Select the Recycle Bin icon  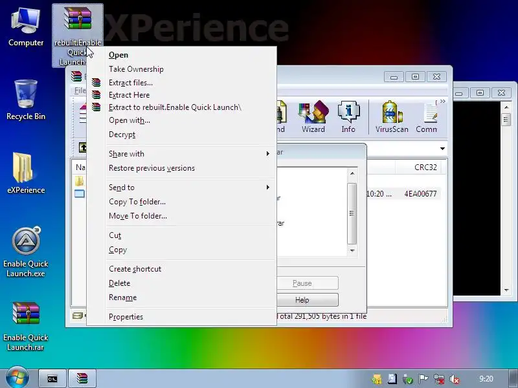point(26,100)
